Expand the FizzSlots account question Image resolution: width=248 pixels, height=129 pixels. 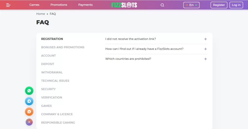coord(156,49)
